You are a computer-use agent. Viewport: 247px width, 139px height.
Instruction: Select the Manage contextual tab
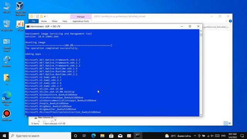click(81, 17)
